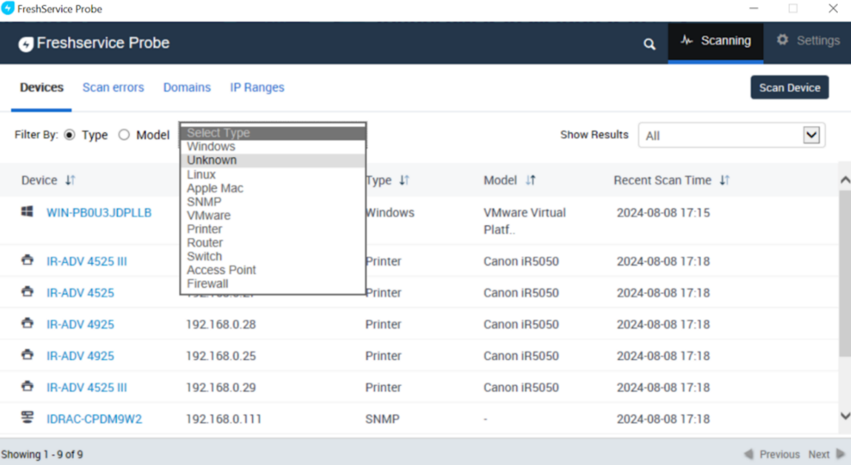This screenshot has height=465, width=851.
Task: Open the Show Results All dropdown
Action: [732, 135]
